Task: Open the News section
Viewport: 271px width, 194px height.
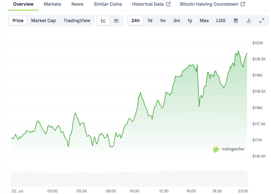Action: tap(77, 4)
